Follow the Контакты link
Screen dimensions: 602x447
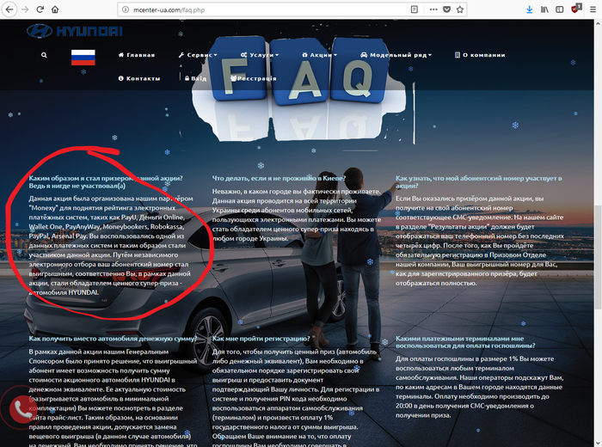pos(139,77)
